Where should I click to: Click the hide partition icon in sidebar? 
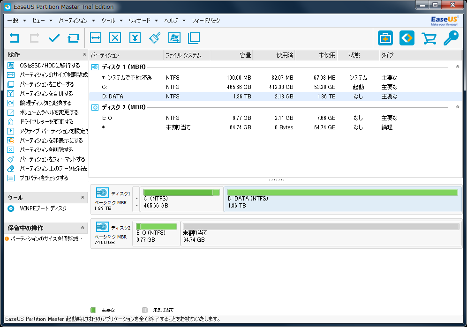point(11,141)
